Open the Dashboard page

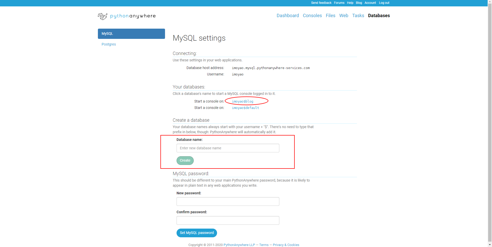(288, 16)
